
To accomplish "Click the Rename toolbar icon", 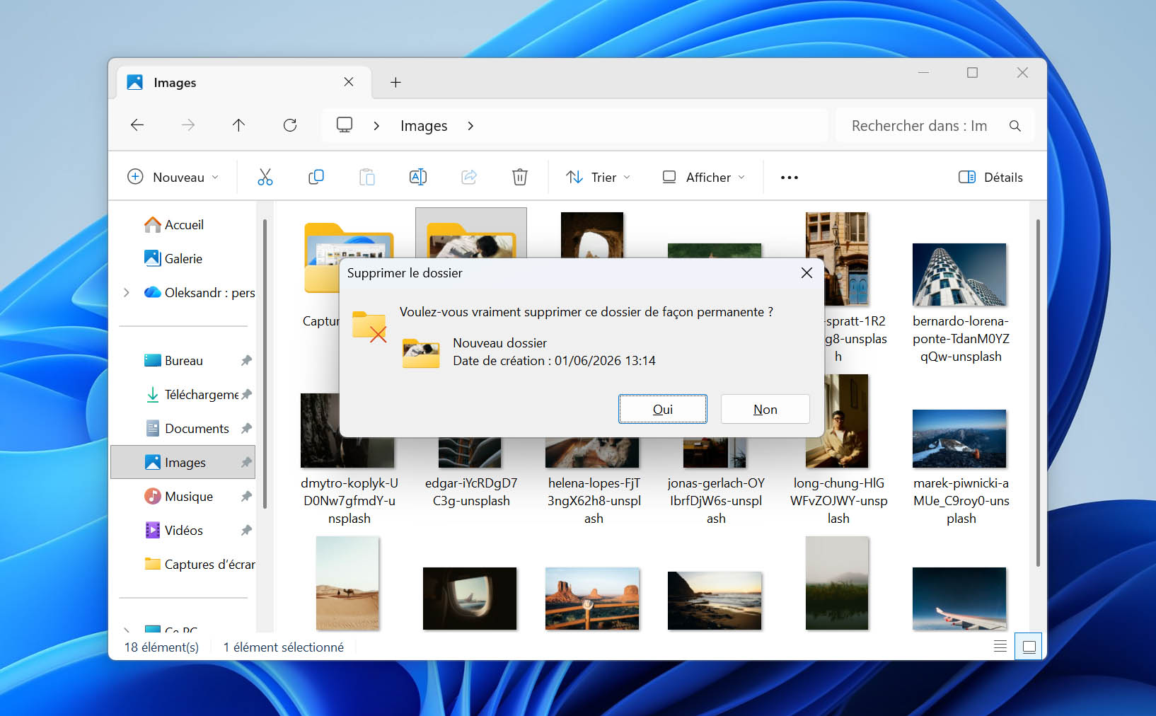I will 418,177.
